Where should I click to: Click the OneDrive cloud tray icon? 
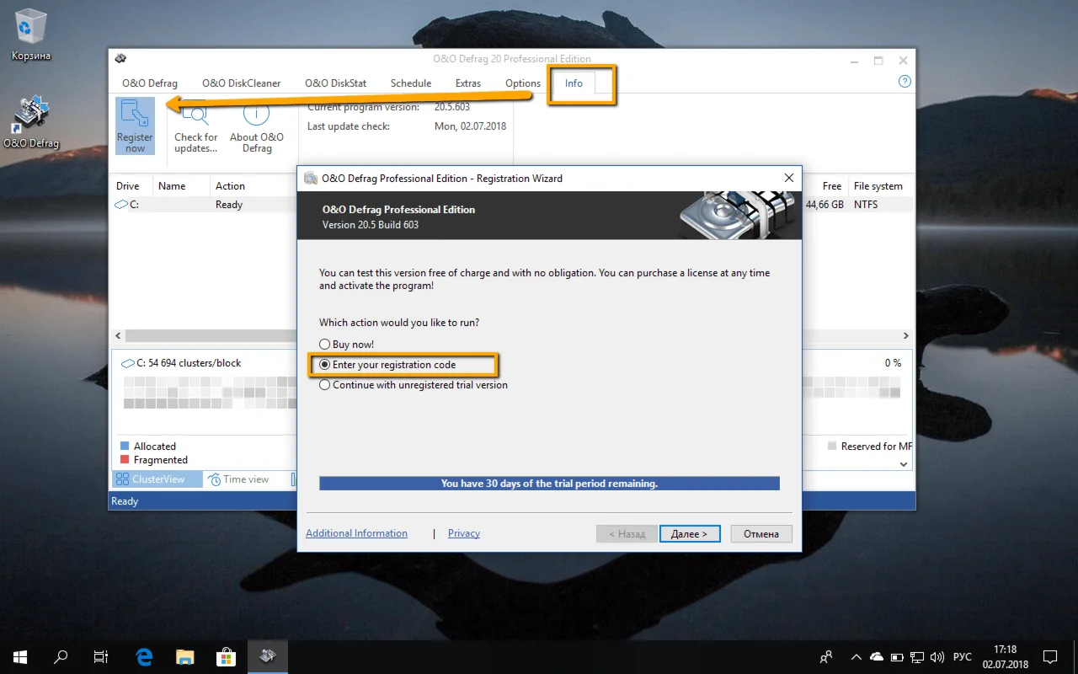[876, 656]
